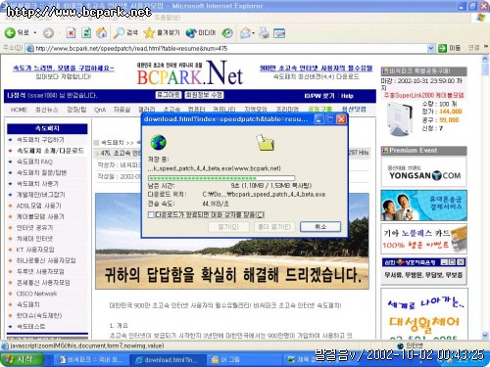This screenshot has width=490, height=367.
Task: Open CISCO Network sidebar link
Action: tap(36, 294)
